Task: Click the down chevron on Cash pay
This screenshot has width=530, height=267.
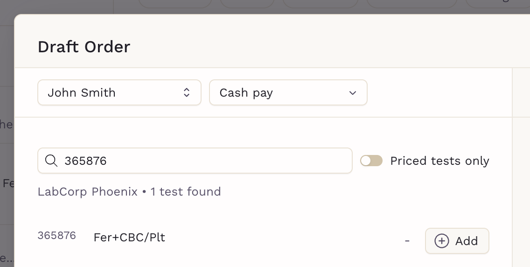Action: pyautogui.click(x=353, y=93)
